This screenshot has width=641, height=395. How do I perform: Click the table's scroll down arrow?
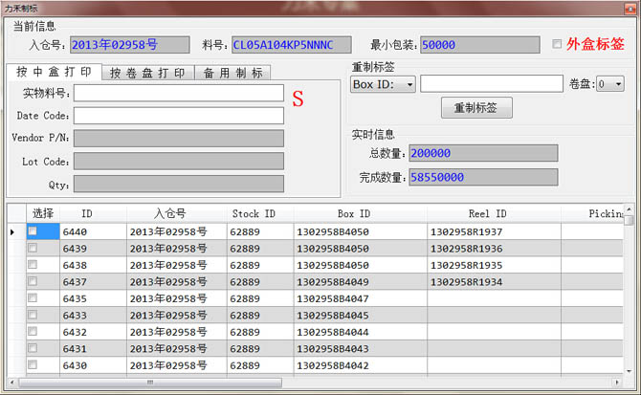pyautogui.click(x=629, y=371)
